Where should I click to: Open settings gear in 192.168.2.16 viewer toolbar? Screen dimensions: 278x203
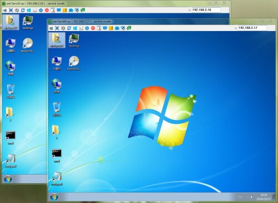tap(17, 10)
